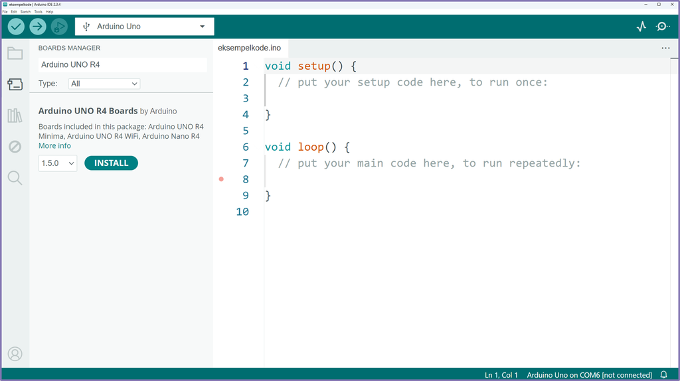Viewport: 680px width, 381px height.
Task: Open the Help menu
Action: [49, 12]
